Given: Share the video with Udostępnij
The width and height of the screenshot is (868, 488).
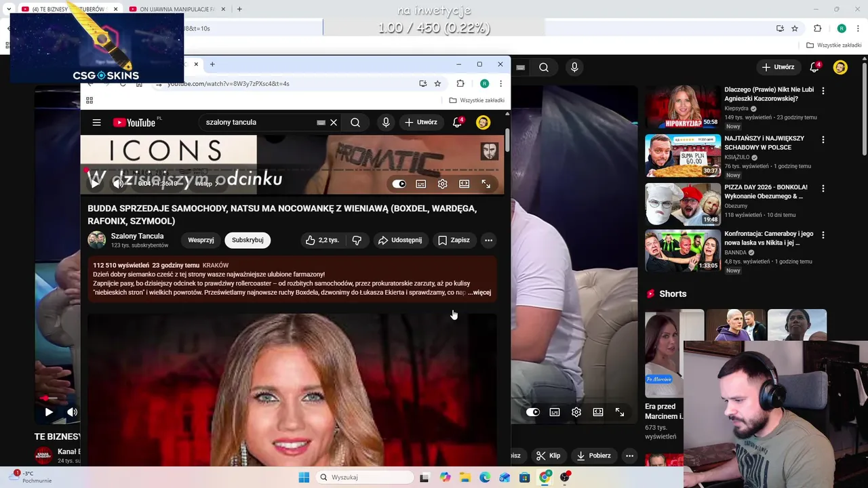Looking at the screenshot, I should point(400,240).
